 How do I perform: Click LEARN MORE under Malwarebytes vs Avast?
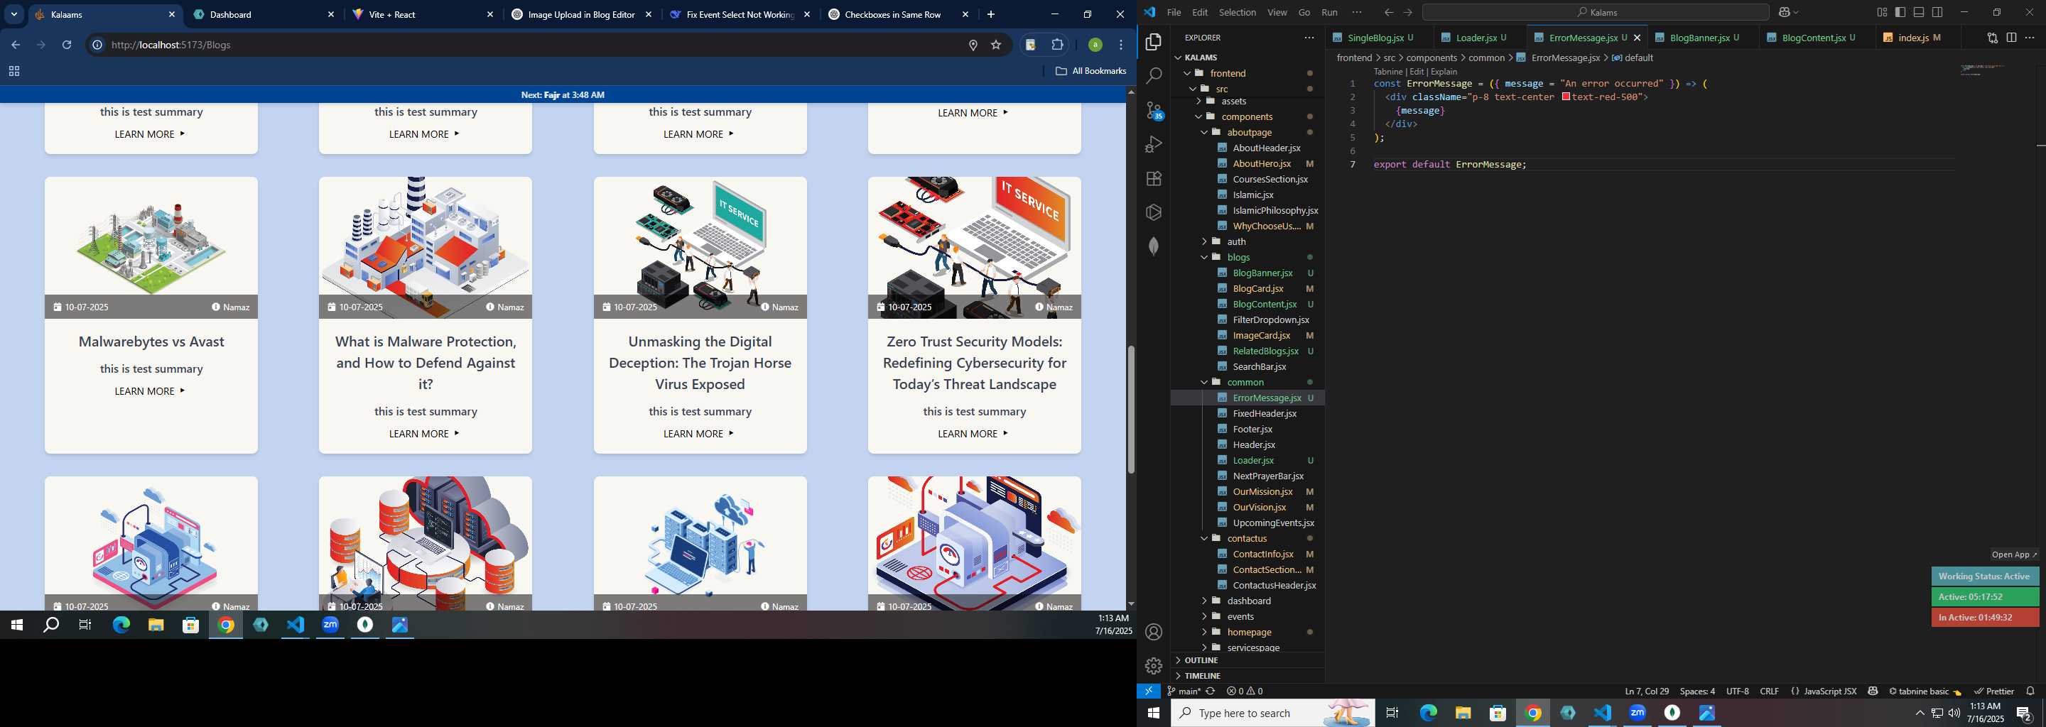point(150,390)
